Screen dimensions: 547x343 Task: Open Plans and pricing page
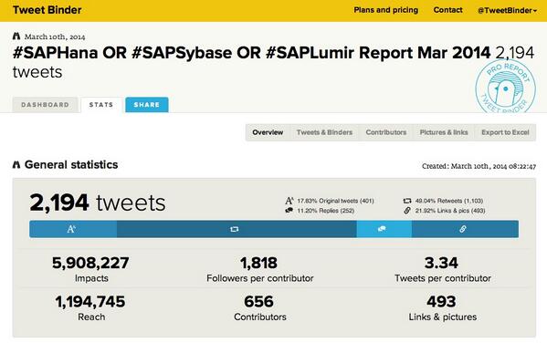click(x=386, y=10)
